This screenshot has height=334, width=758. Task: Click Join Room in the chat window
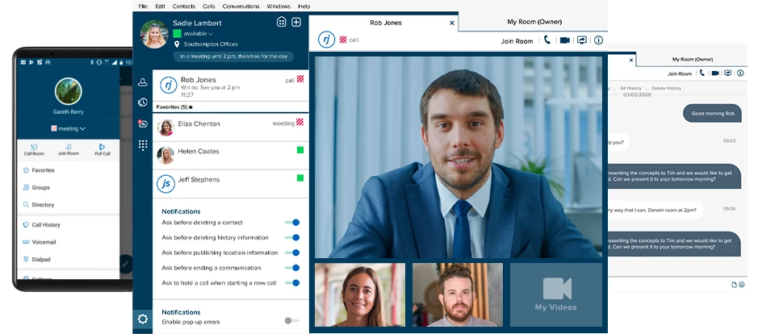point(680,73)
